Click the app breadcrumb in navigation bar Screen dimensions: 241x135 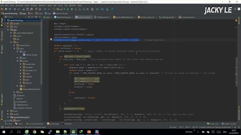tap(23, 13)
